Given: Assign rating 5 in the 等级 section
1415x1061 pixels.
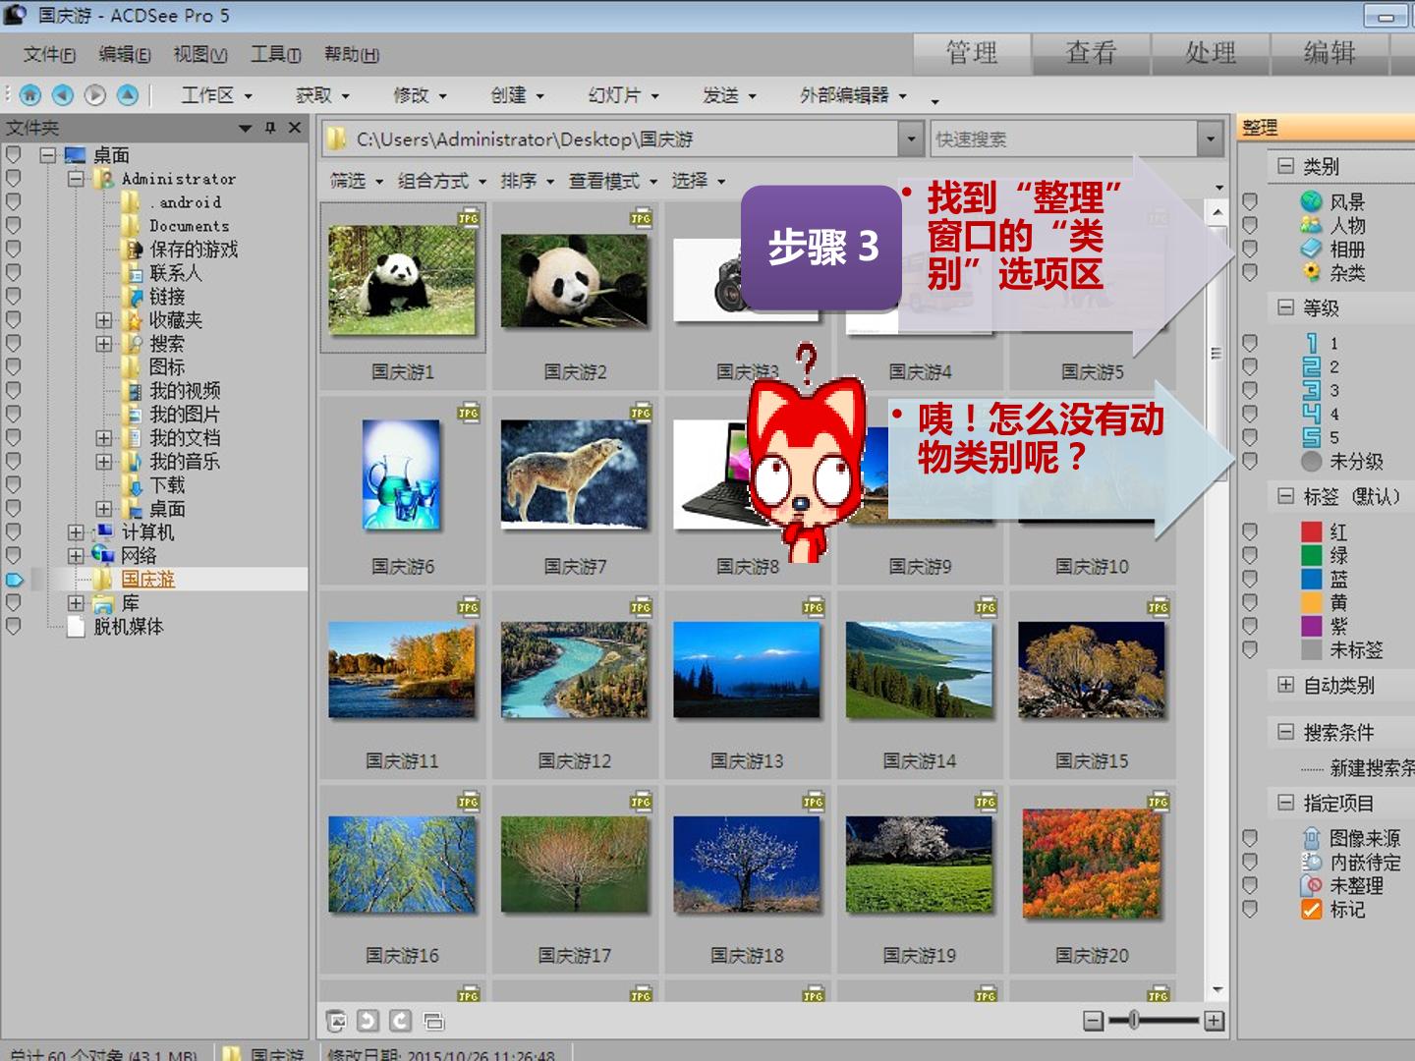Looking at the screenshot, I should [1311, 437].
